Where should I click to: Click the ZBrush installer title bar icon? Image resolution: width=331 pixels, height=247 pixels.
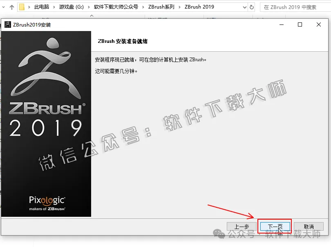(x=7, y=24)
